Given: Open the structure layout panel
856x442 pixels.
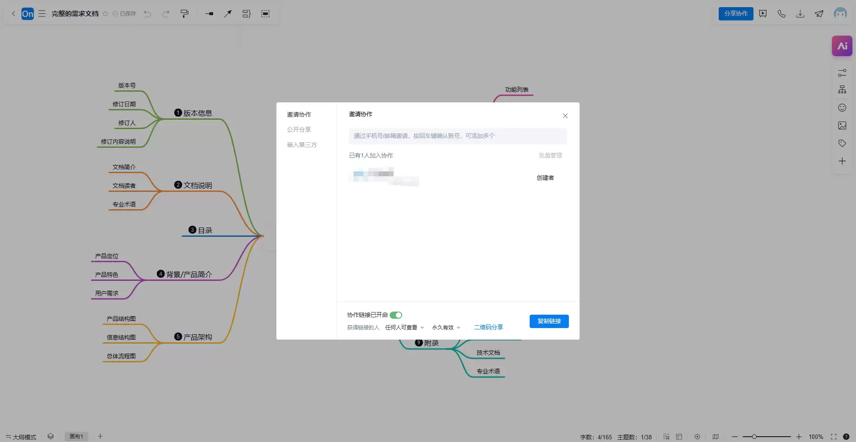Looking at the screenshot, I should (x=842, y=90).
